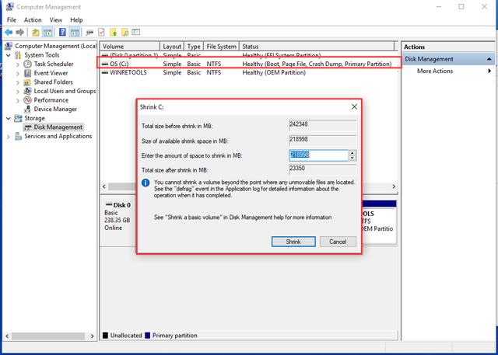Viewport: 498px width, 355px height.
Task: Open Help via blue question mark icon
Action: click(62, 32)
